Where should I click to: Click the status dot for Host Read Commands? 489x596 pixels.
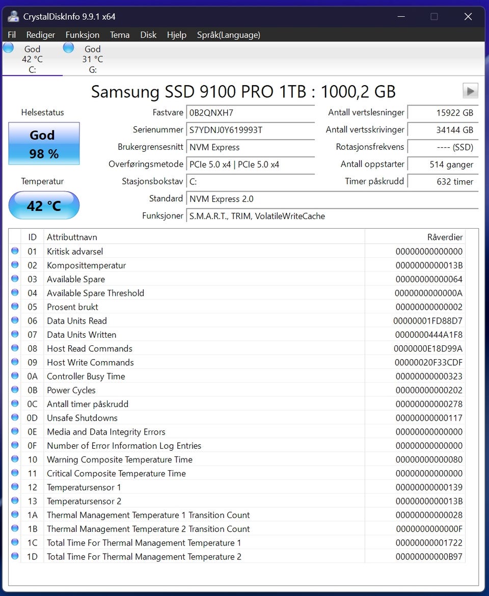coord(15,348)
